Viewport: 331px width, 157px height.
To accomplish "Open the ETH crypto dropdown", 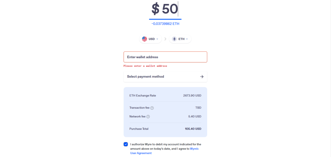I will click(x=180, y=39).
